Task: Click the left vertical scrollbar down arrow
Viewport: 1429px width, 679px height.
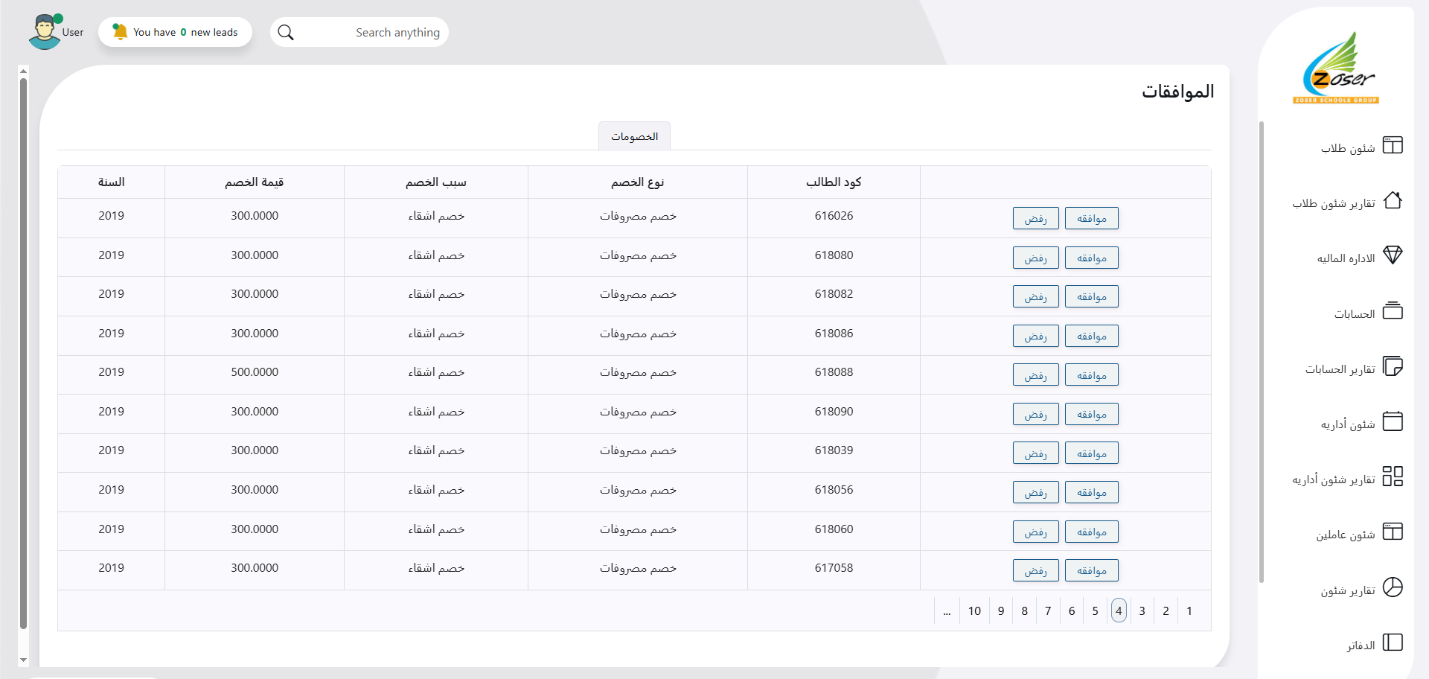Action: (23, 660)
